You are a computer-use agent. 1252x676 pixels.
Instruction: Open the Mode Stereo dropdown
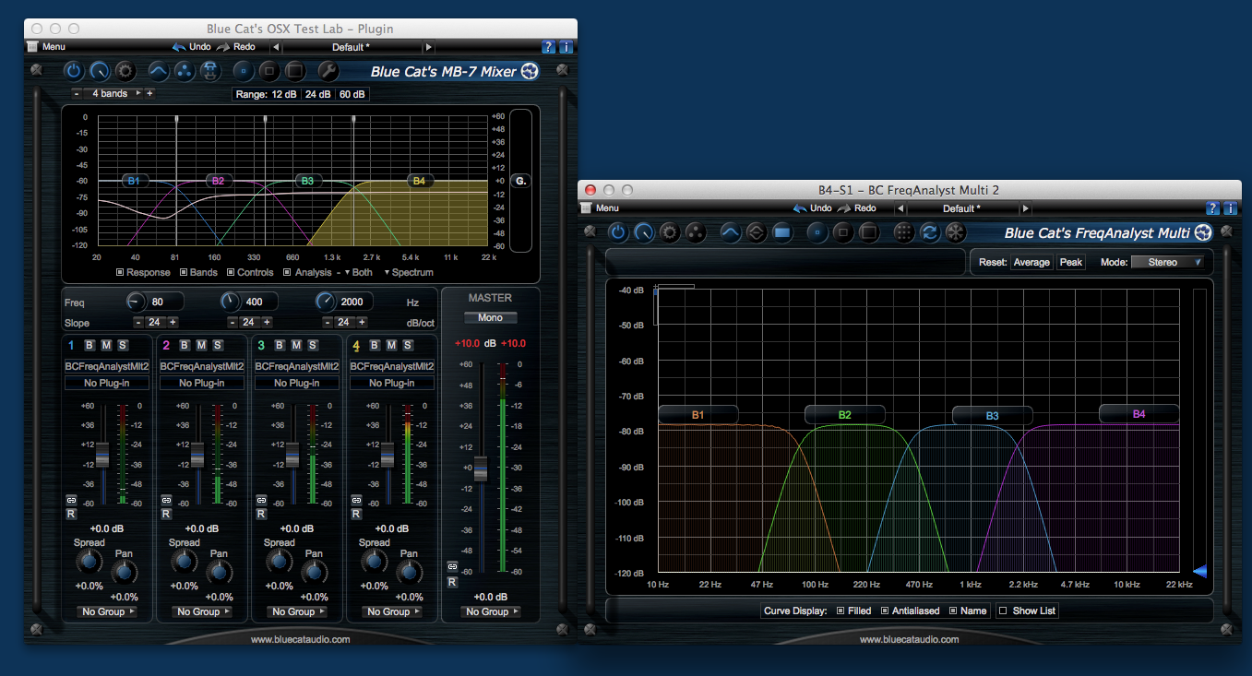point(1167,262)
